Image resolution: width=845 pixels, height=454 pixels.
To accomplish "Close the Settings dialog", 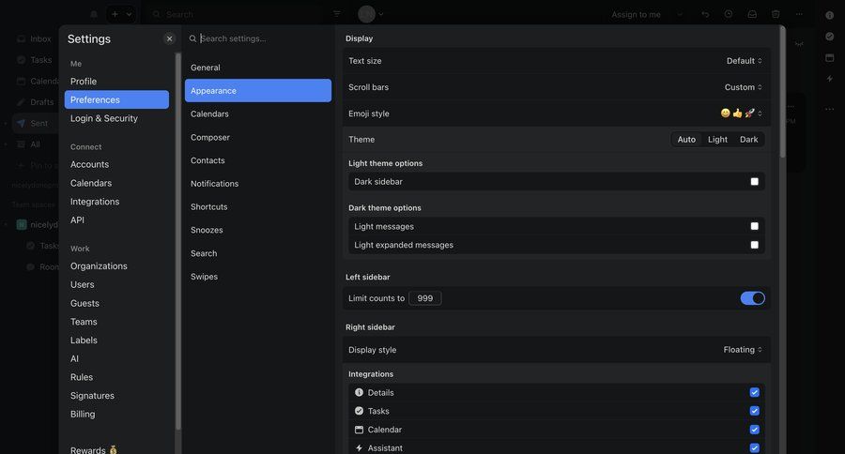I will click(x=169, y=38).
